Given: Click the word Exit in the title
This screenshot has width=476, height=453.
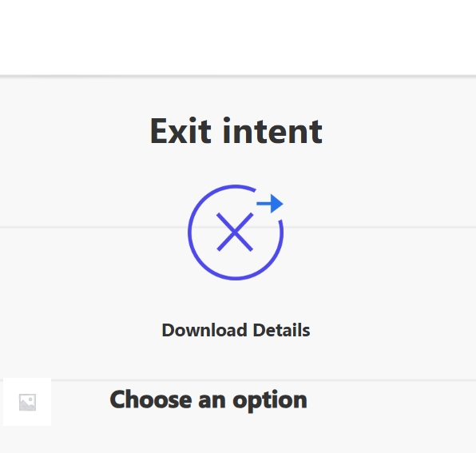Looking at the screenshot, I should click(180, 131).
